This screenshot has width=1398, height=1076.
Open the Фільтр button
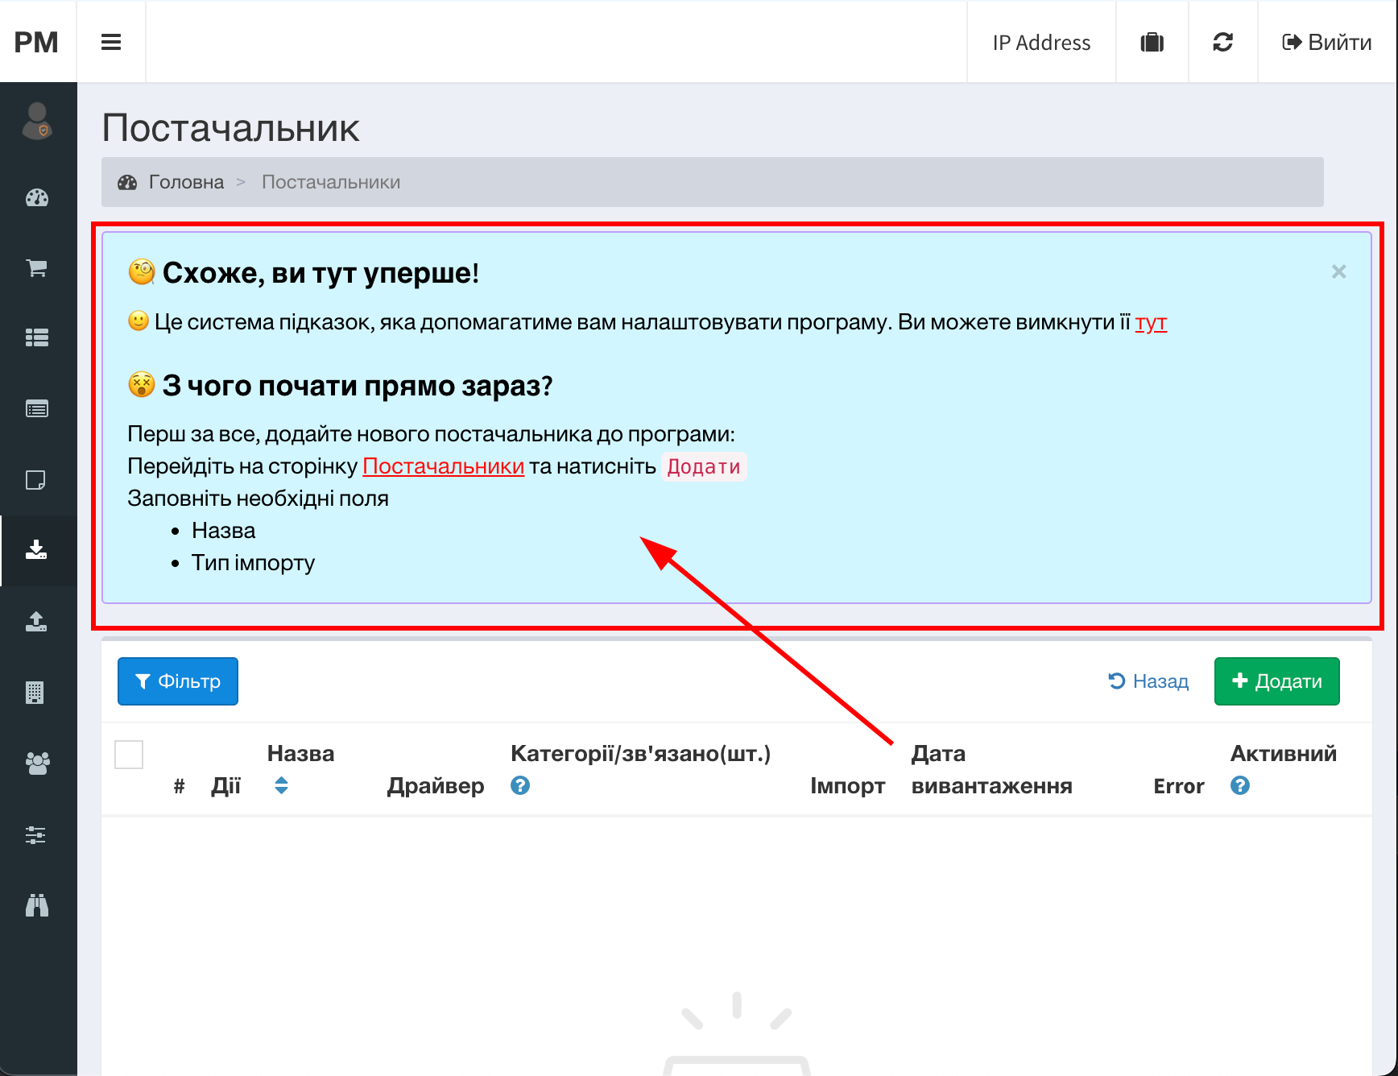[x=178, y=681]
